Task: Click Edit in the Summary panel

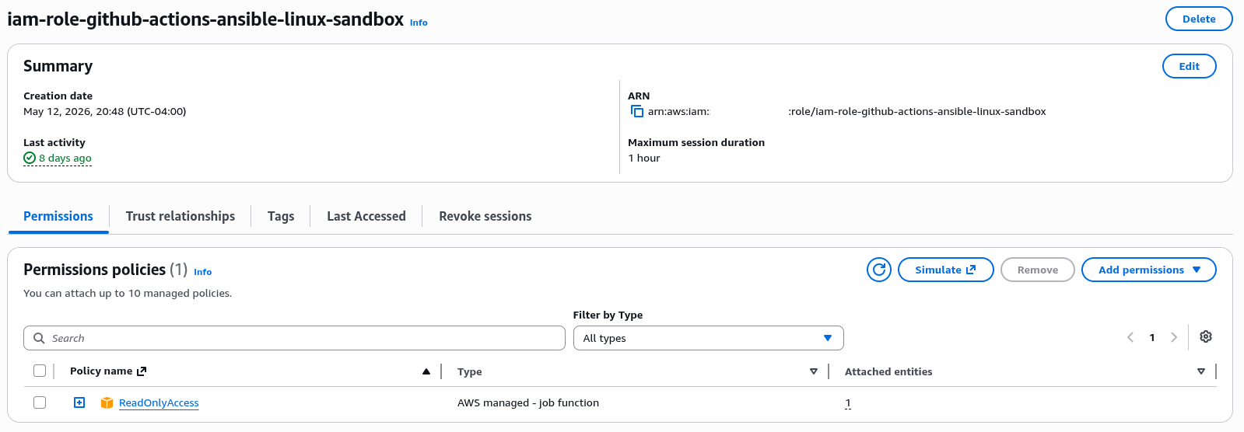Action: pos(1189,66)
